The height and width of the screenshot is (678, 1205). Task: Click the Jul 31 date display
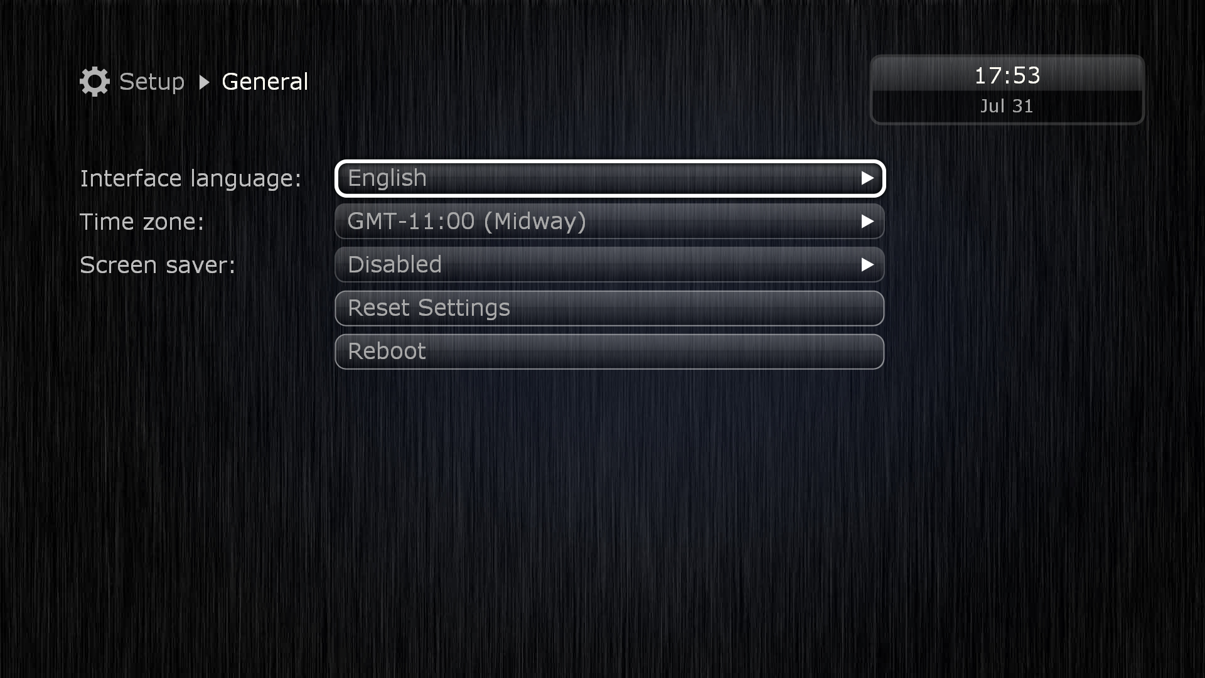pyautogui.click(x=1007, y=106)
